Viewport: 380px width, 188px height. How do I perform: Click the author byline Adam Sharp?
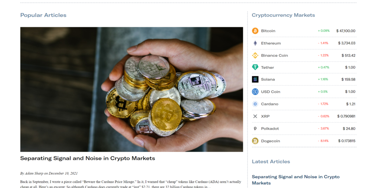click(x=34, y=173)
